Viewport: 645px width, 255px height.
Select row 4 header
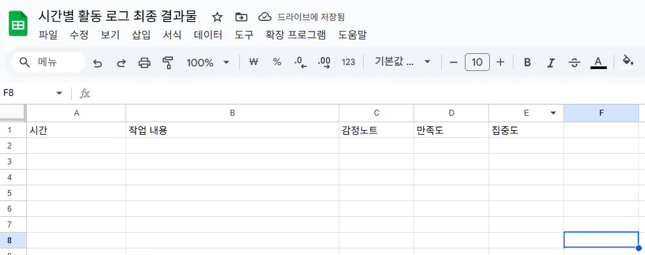click(x=13, y=177)
